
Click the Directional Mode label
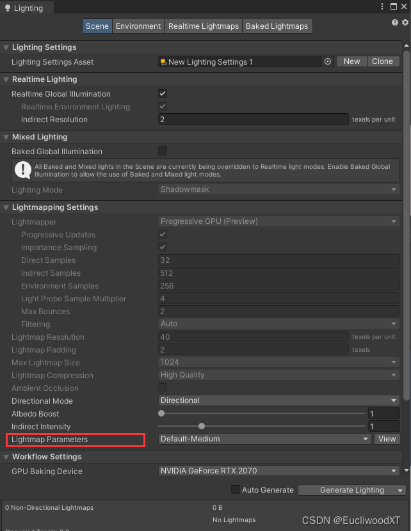click(x=42, y=401)
